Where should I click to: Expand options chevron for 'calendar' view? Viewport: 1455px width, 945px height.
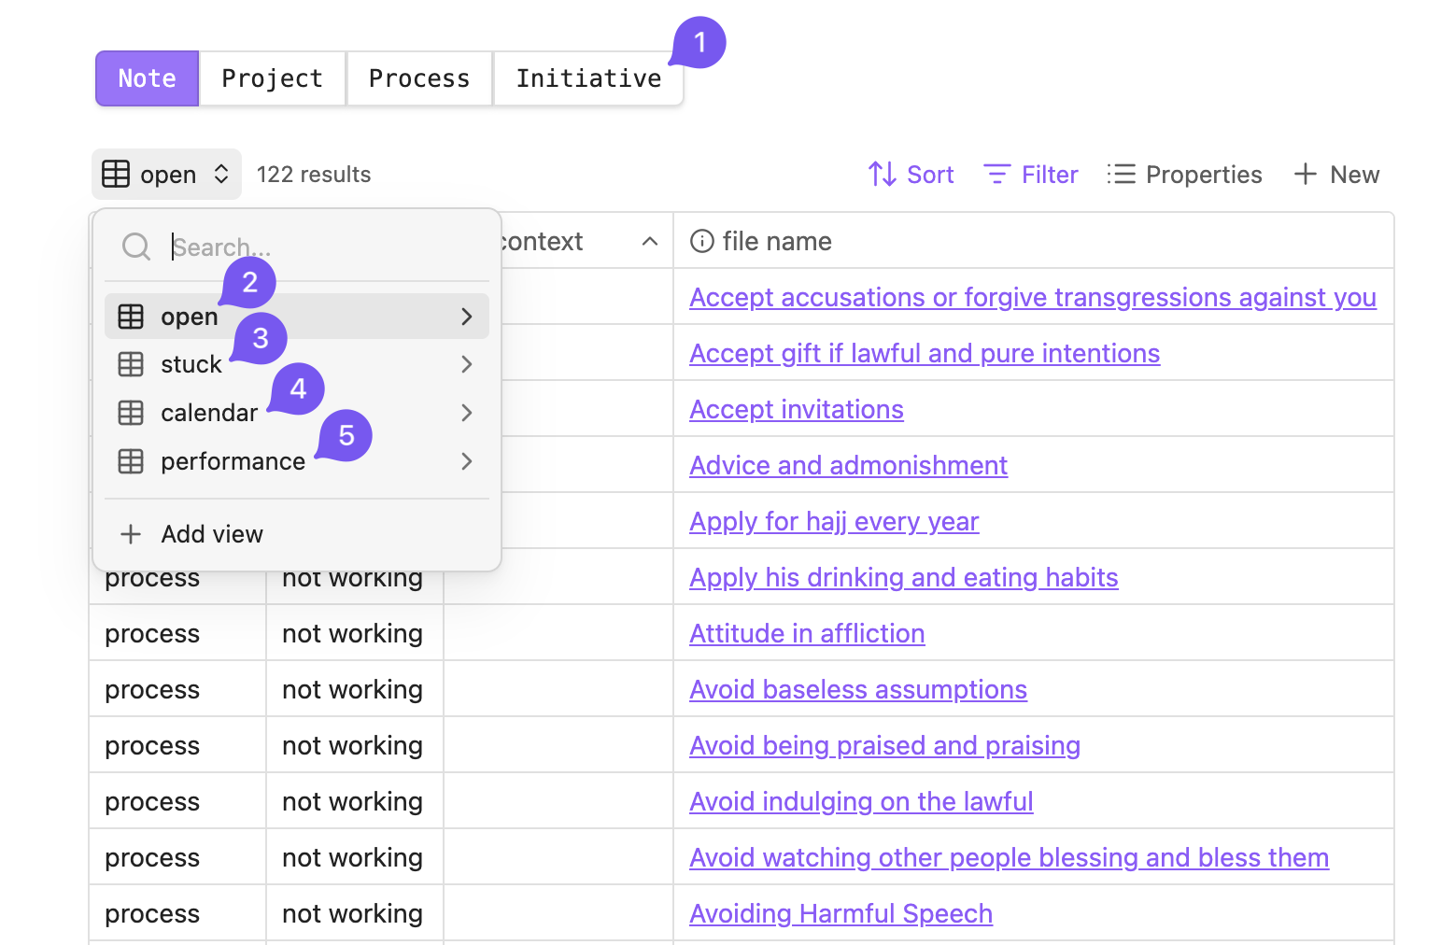click(x=467, y=413)
